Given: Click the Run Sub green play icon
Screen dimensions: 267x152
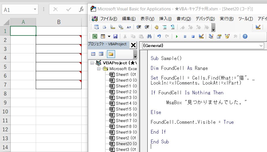Looking at the screenshot, I should pos(177,36).
